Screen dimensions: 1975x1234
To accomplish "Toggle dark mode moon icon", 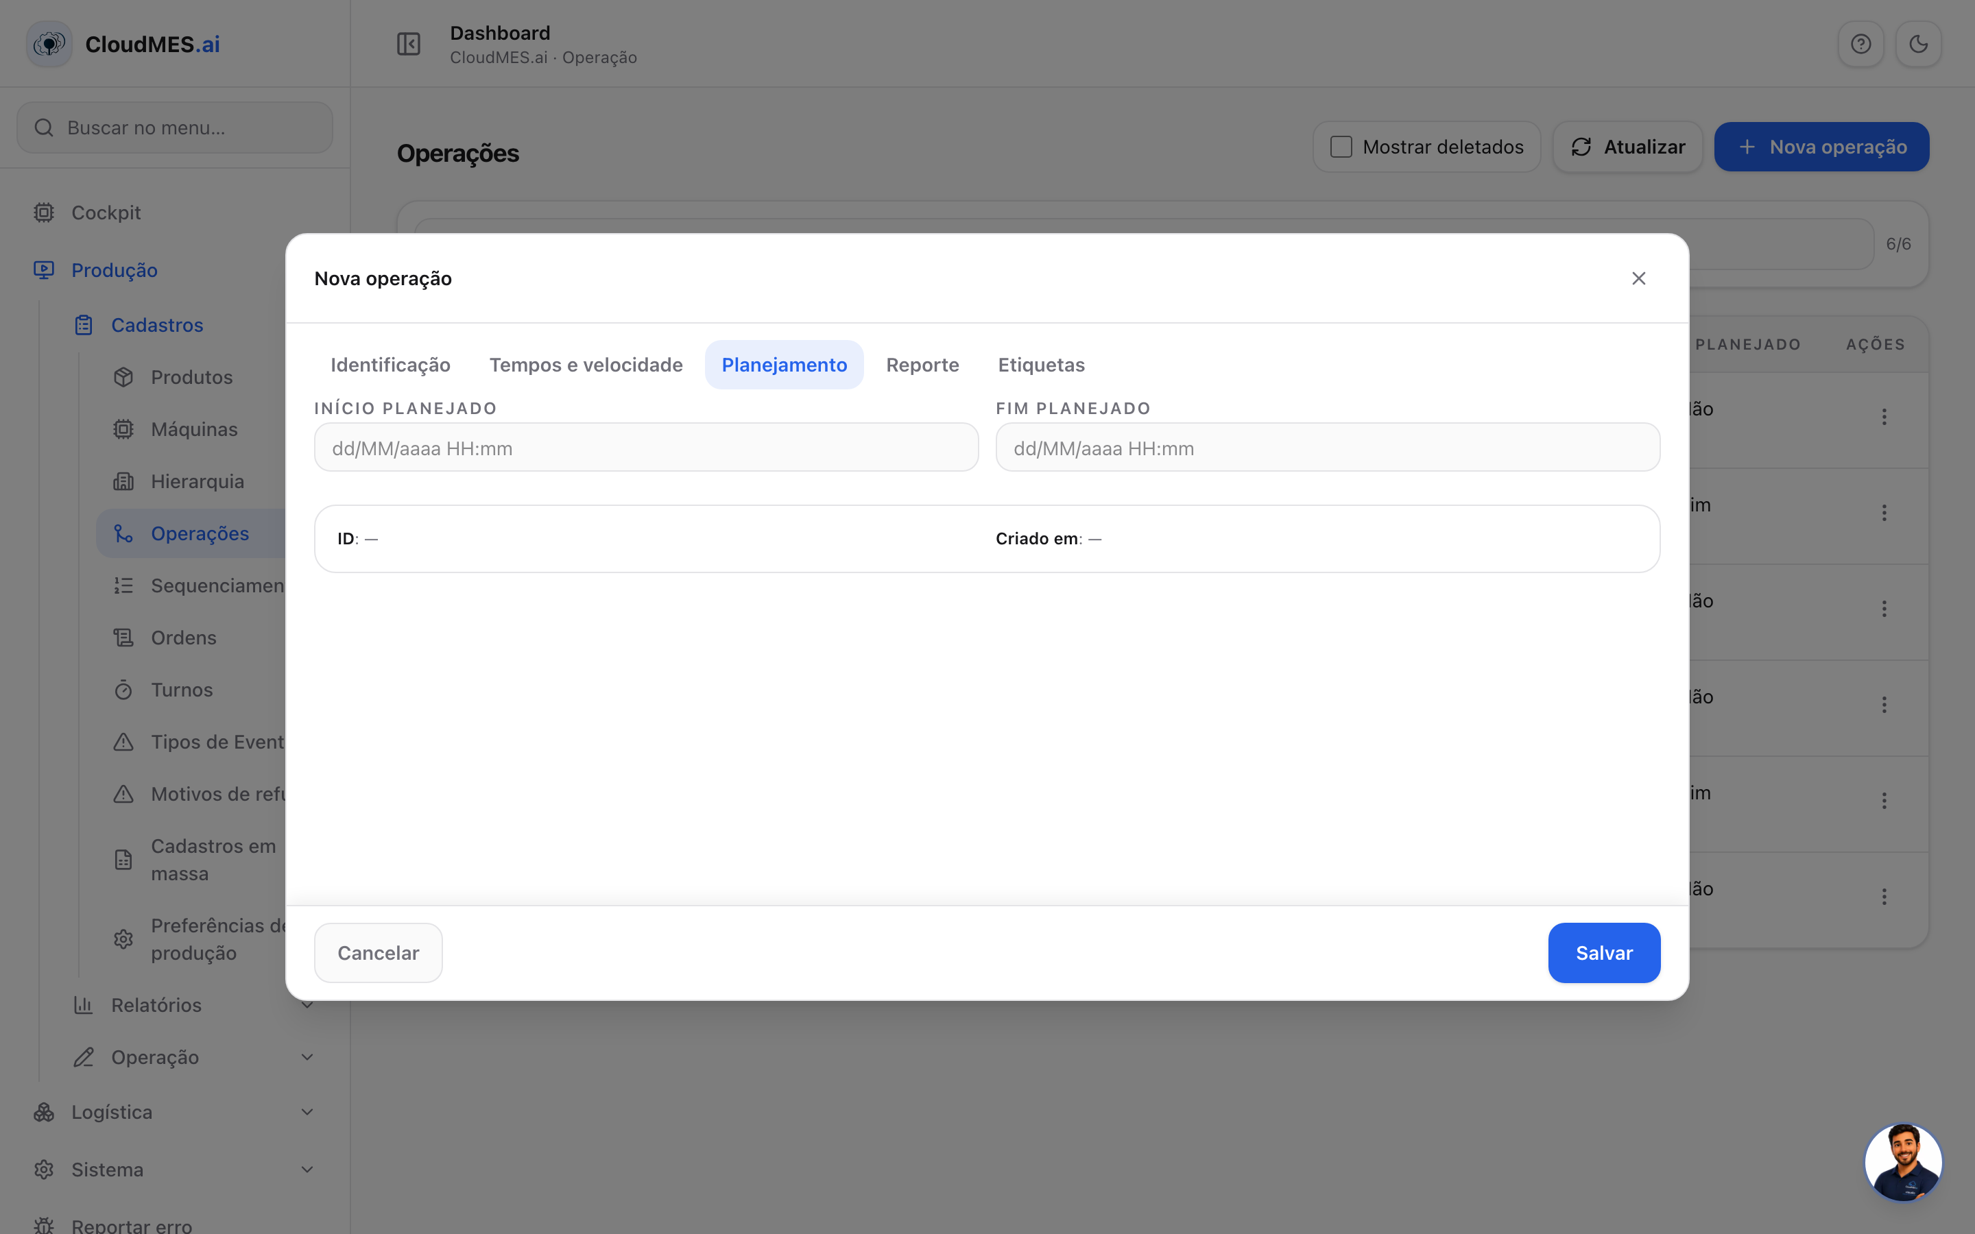I will (x=1918, y=44).
